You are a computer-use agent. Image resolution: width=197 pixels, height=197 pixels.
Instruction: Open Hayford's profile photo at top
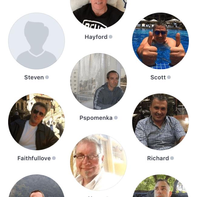click(98, 14)
